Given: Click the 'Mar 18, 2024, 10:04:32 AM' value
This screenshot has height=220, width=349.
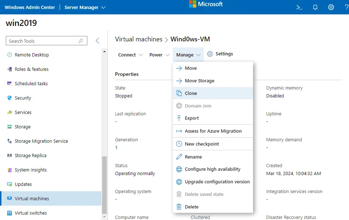Looking at the screenshot, I should pyautogui.click(x=293, y=174).
